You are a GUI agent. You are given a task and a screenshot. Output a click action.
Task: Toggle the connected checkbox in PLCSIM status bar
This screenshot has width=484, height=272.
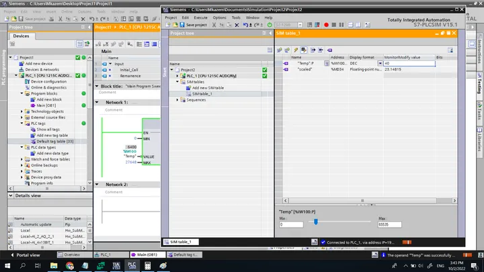pyautogui.click(x=323, y=242)
